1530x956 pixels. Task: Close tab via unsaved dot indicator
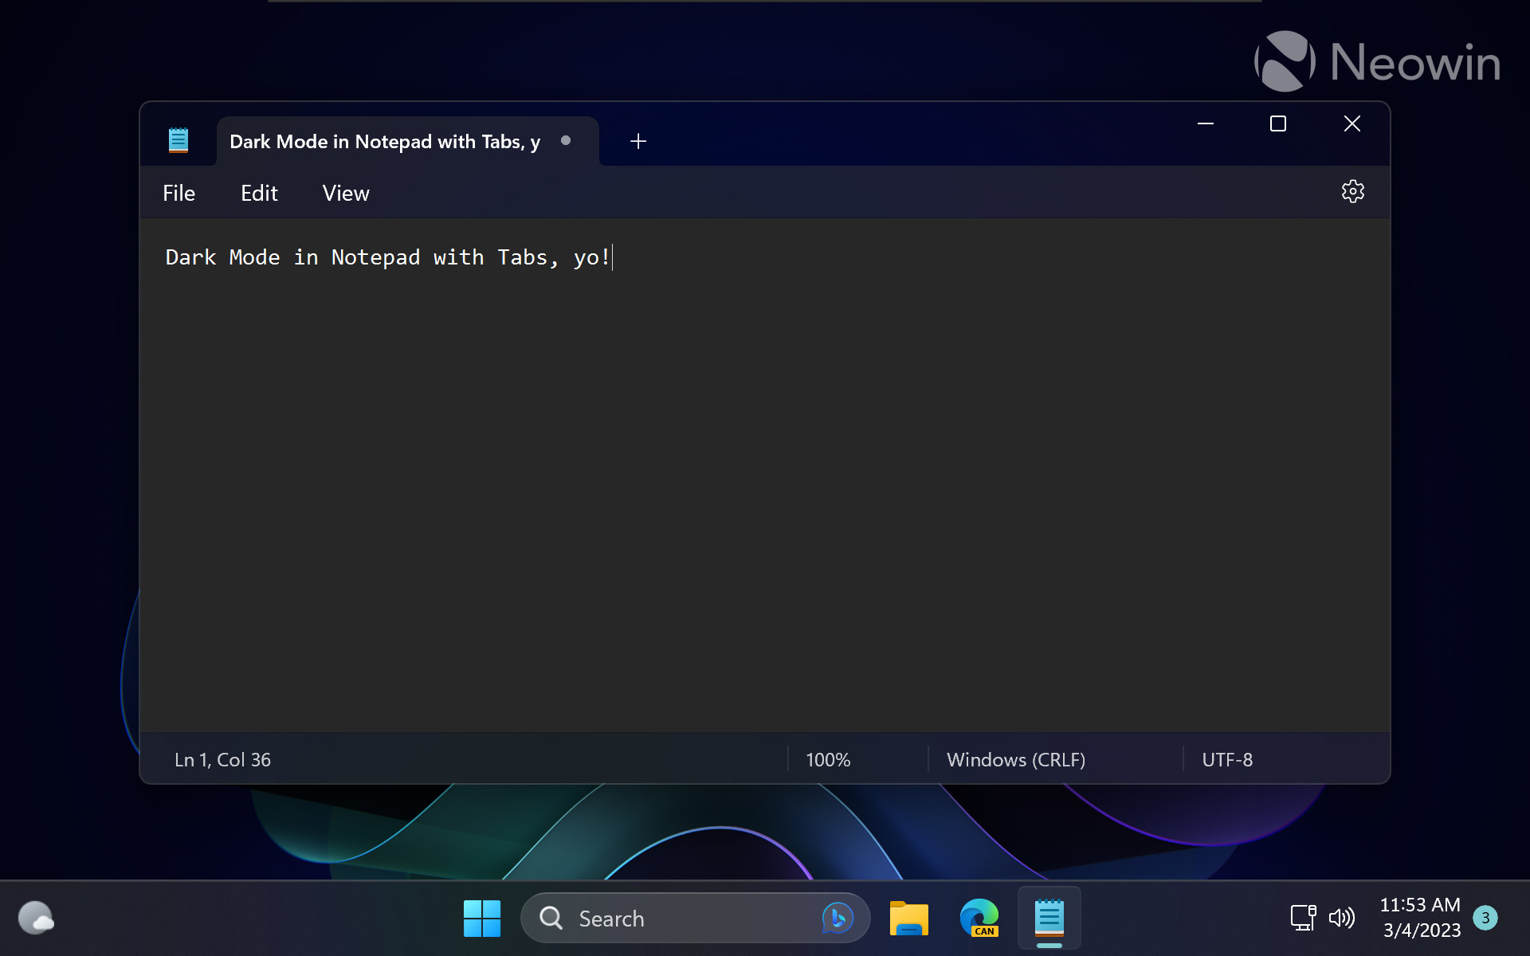(566, 141)
